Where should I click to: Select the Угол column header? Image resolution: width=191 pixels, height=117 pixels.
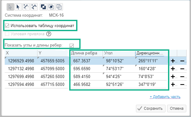pos(119,53)
